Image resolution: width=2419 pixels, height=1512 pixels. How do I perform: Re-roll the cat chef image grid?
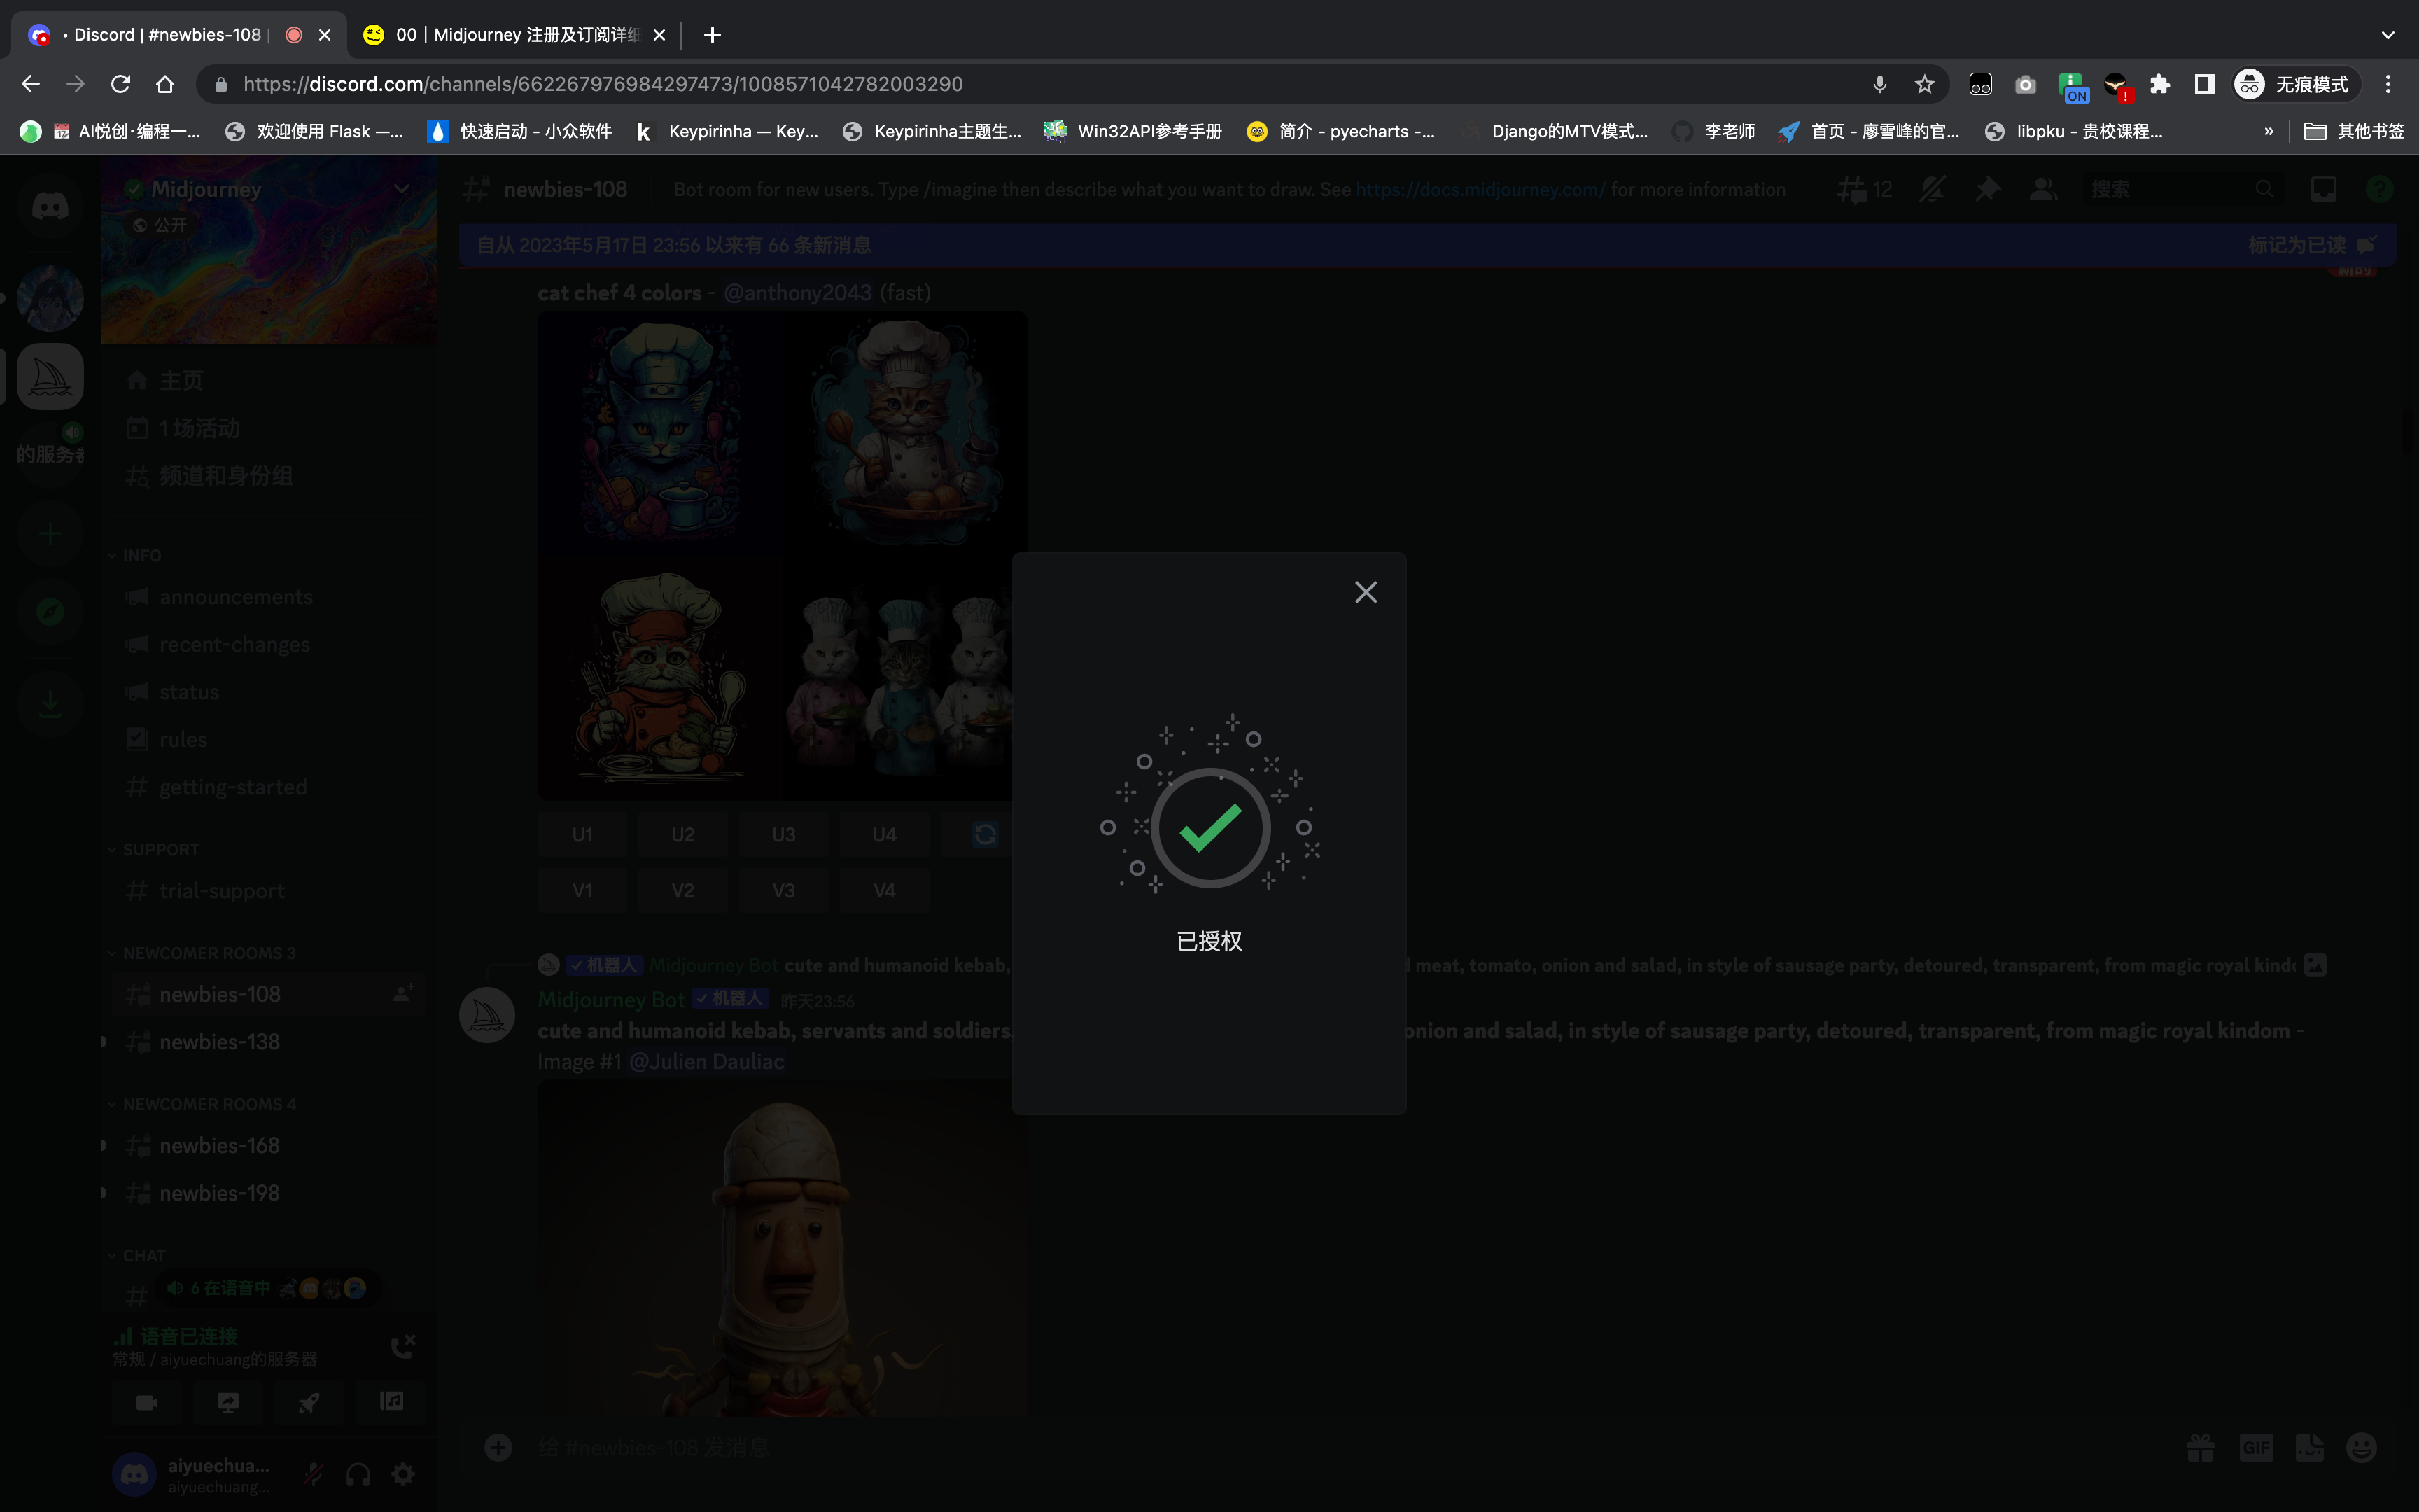coord(985,834)
